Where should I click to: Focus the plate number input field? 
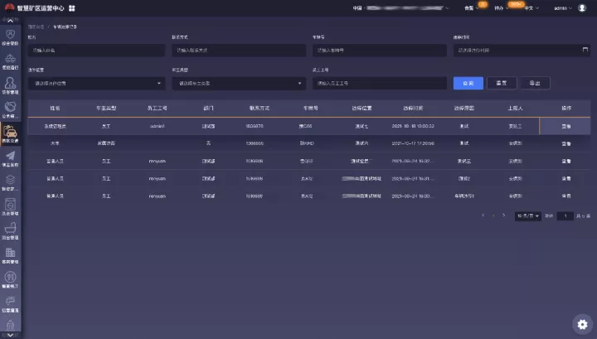(x=379, y=51)
